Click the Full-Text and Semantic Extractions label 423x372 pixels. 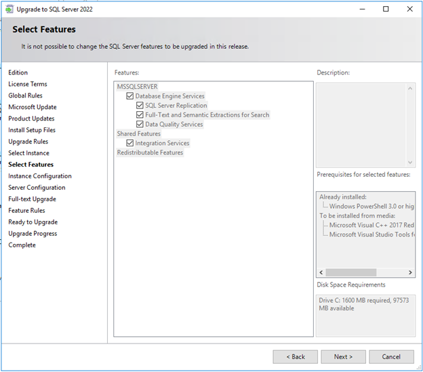(x=207, y=115)
